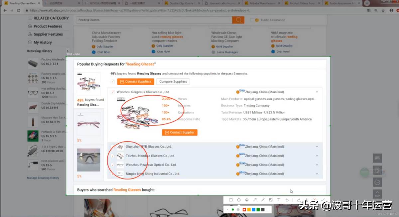Open the Wenzhou Gorgeous Glasses Co., Ltd. link
The image size is (399, 217).
[143, 92]
